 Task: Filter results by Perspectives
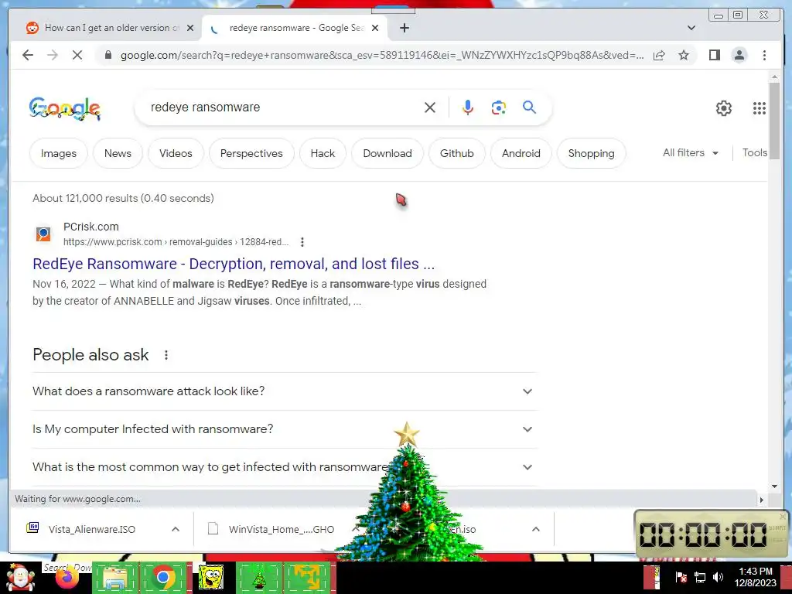click(251, 153)
